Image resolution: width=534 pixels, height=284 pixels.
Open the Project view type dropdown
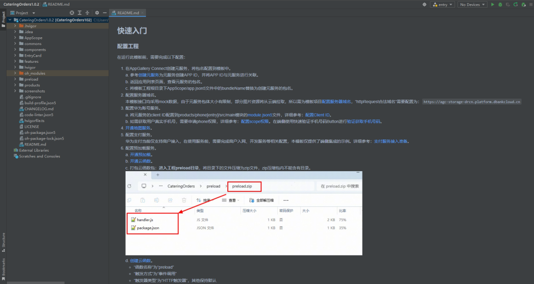pyautogui.click(x=34, y=12)
